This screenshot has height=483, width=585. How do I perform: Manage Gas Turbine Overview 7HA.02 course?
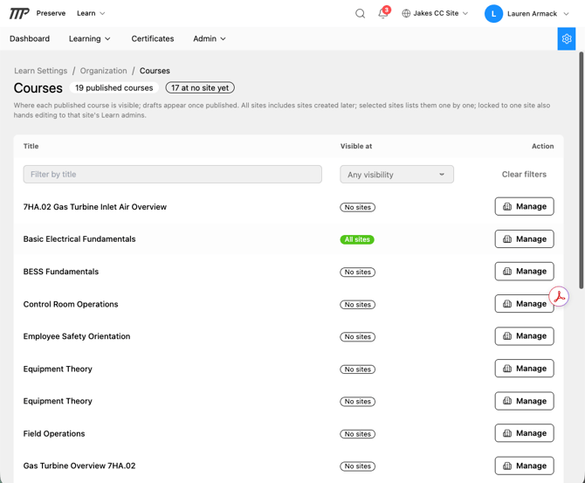tap(524, 466)
